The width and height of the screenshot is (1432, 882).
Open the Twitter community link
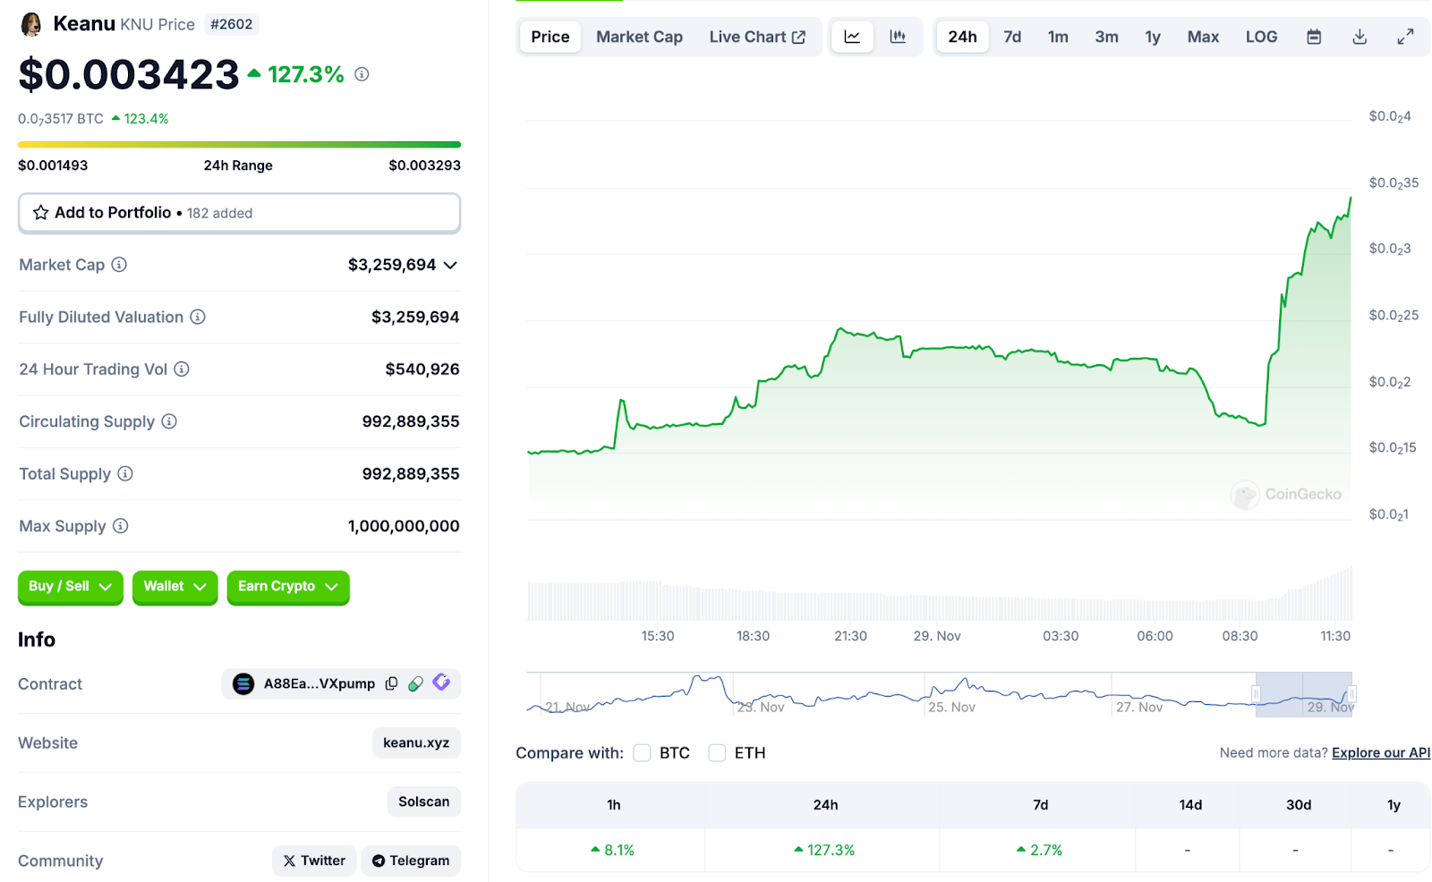click(314, 861)
